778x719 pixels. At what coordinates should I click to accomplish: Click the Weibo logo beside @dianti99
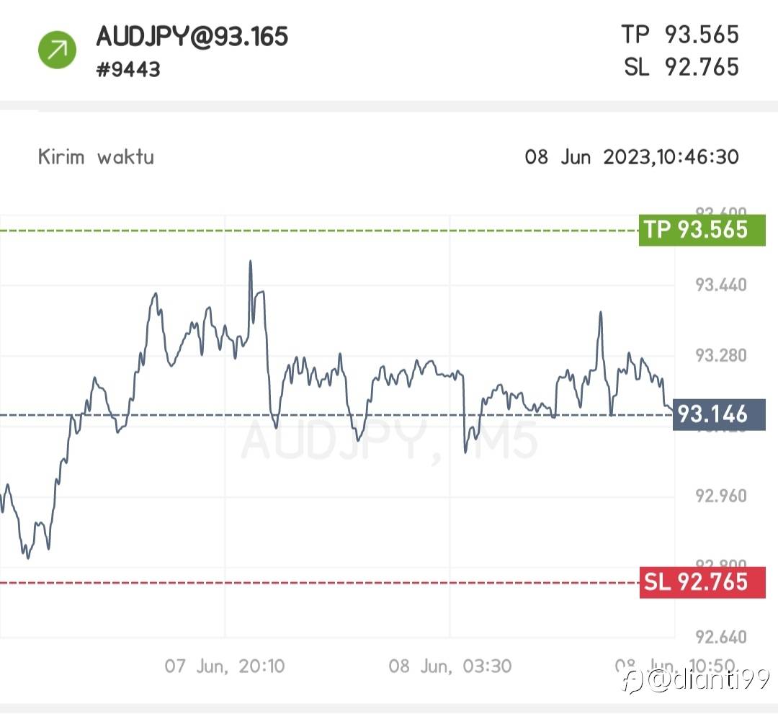pos(633,680)
